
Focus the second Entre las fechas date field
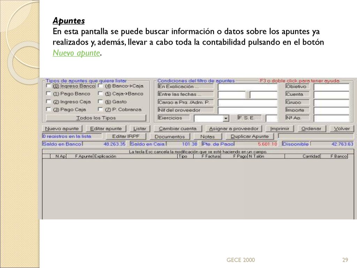click(x=264, y=95)
